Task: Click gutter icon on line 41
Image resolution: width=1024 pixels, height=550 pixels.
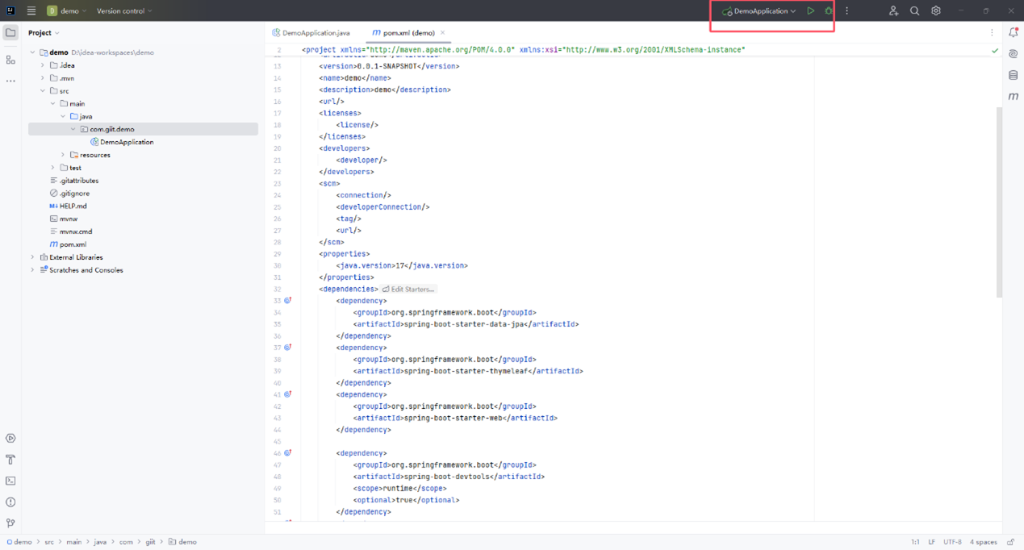Action: 288,394
